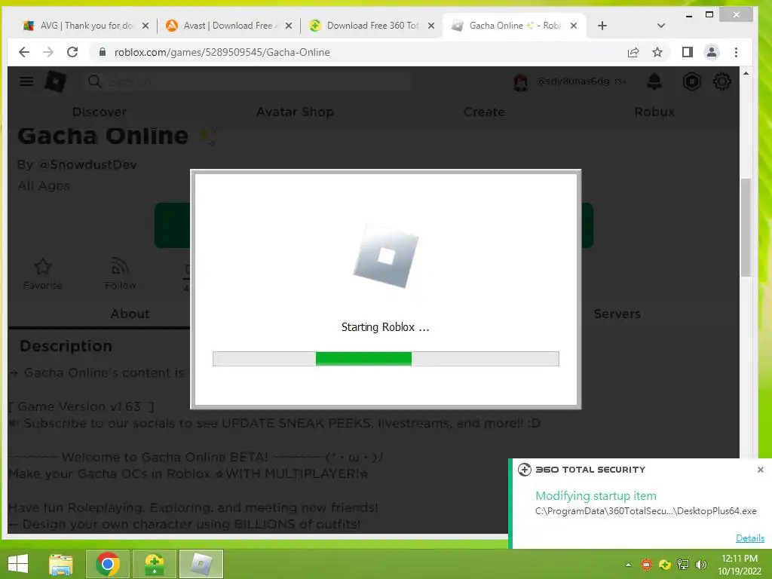Image resolution: width=772 pixels, height=579 pixels.
Task: Open Discover in Roblox nav
Action: (100, 112)
